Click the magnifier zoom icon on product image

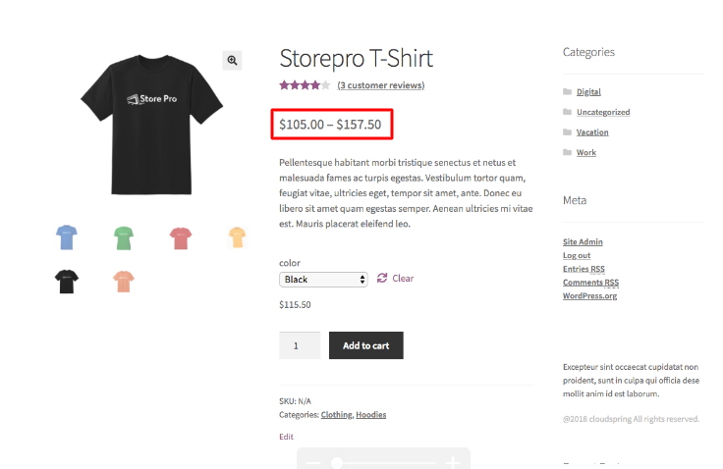click(233, 61)
